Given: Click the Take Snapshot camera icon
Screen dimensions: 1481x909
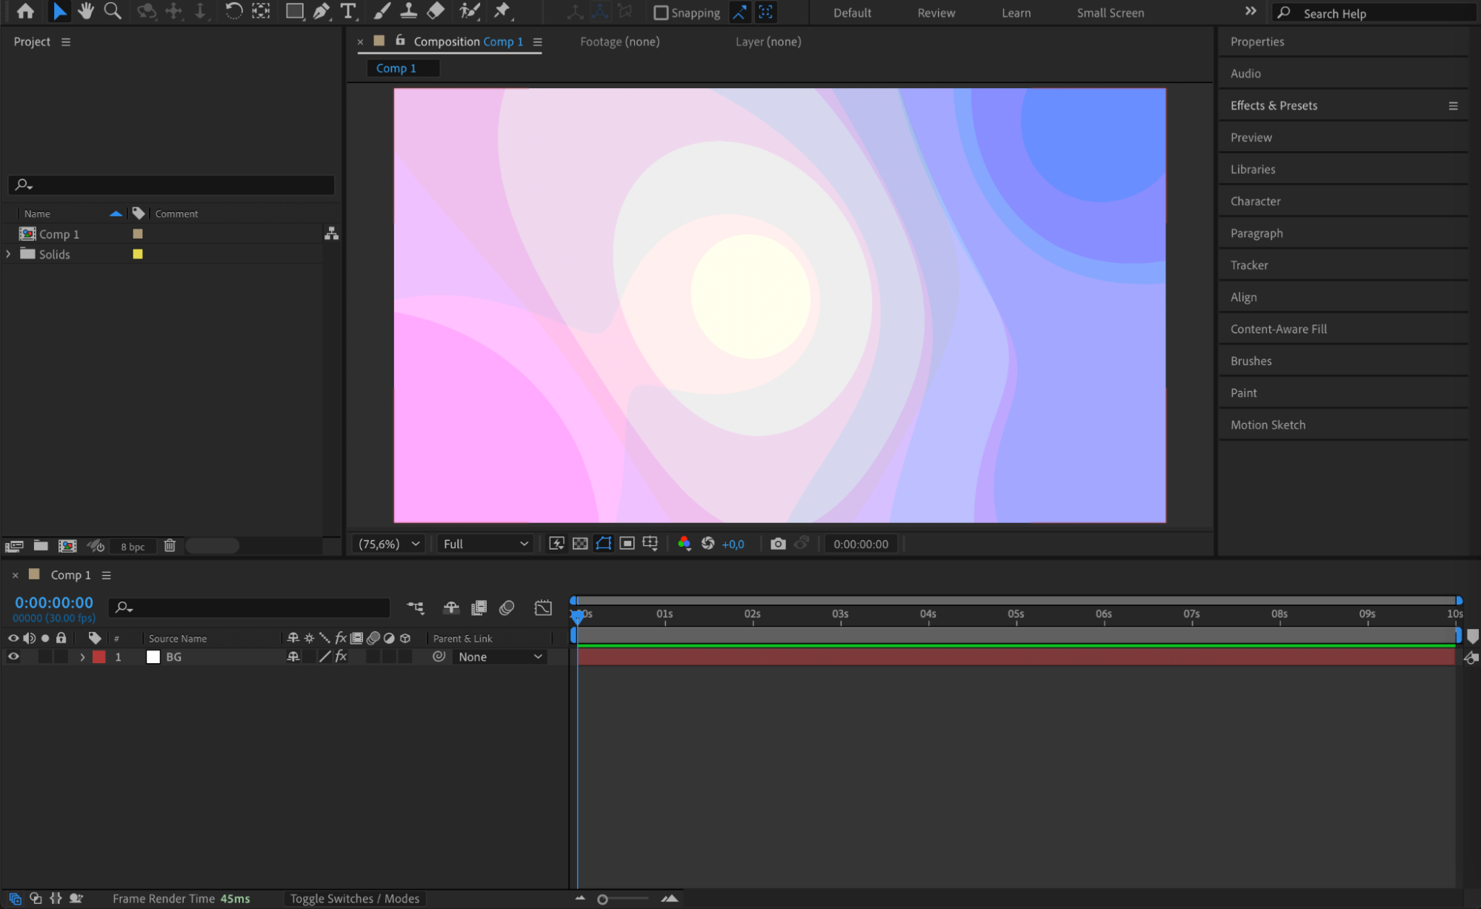Looking at the screenshot, I should click(x=777, y=544).
